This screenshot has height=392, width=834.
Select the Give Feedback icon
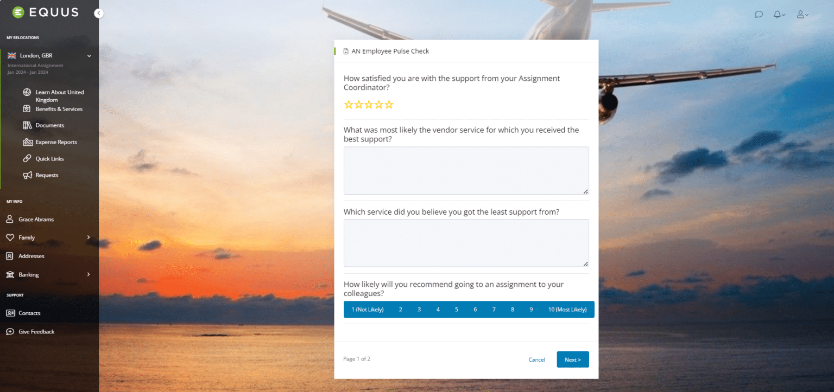11,331
